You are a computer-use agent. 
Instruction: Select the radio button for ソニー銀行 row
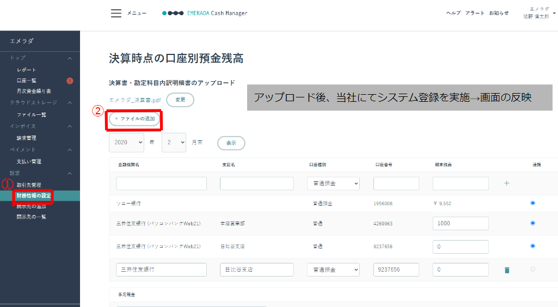coord(533,203)
